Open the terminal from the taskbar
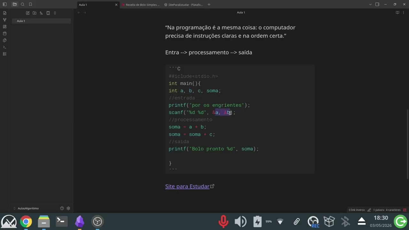This screenshot has width=409, height=230. tap(61, 221)
